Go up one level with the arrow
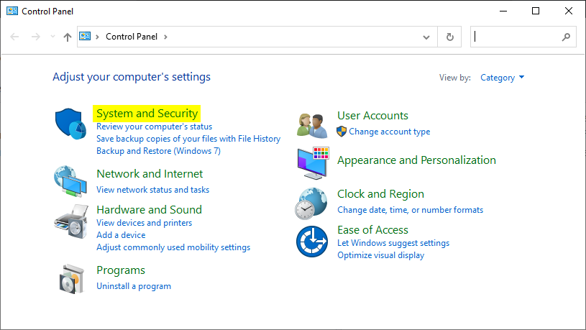This screenshot has width=586, height=330. pyautogui.click(x=68, y=37)
